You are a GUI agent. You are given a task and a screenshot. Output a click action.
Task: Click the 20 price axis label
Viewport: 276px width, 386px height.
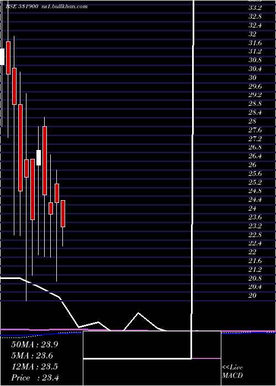[252, 296]
